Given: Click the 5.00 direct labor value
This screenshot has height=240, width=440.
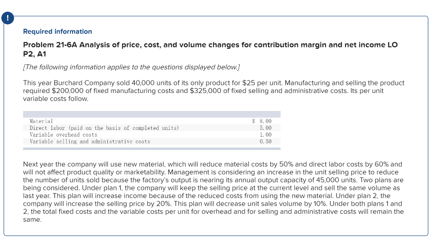Looking at the screenshot, I should pos(266,128).
